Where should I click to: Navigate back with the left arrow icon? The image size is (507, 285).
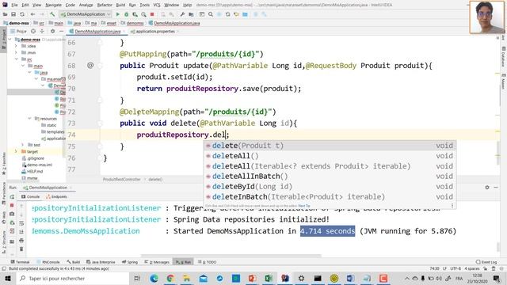[x=32, y=14]
